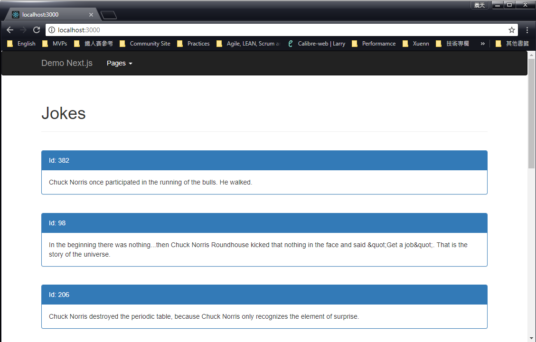Open the MVPs bookmarks folder
536x342 pixels.
55,44
